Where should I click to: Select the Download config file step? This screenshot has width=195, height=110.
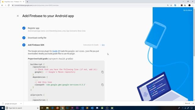click(x=37, y=38)
